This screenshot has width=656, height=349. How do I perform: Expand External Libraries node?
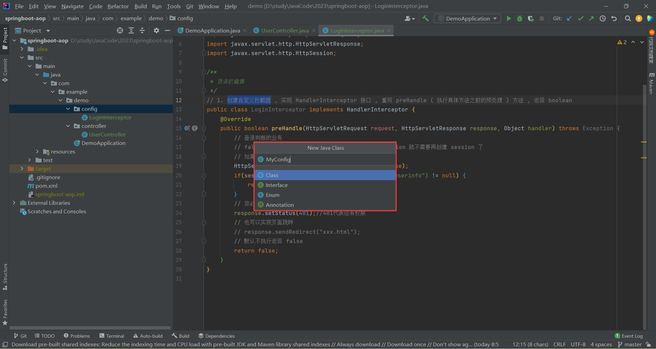click(x=14, y=203)
